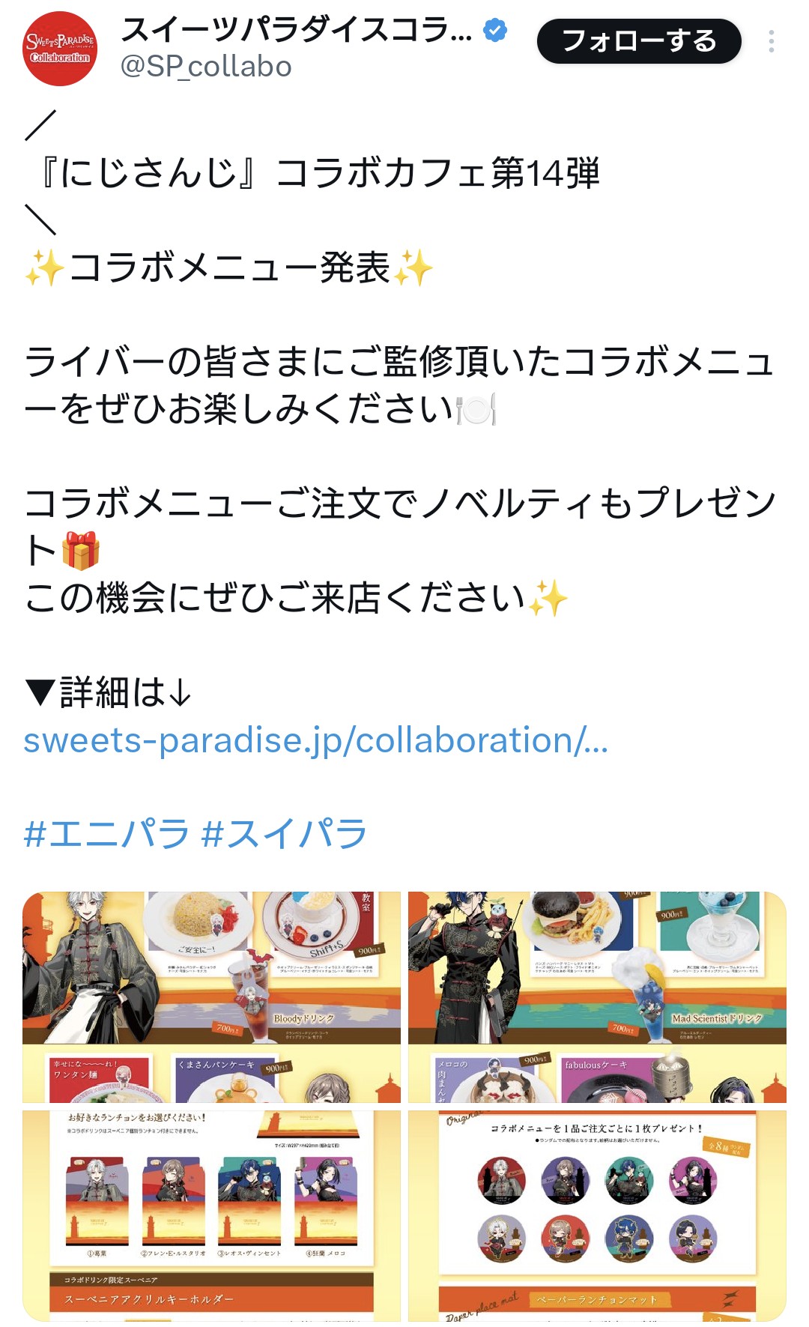This screenshot has width=809, height=1327.
Task: Open the Sweets Paradise Collaboration profile avatar
Action: tap(60, 49)
